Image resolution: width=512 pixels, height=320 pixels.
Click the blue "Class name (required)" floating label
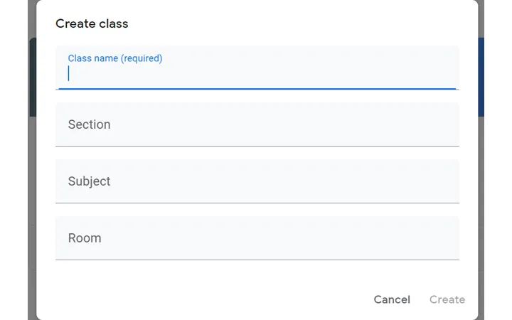point(115,58)
